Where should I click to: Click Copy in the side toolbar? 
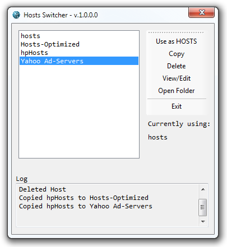tap(177, 54)
